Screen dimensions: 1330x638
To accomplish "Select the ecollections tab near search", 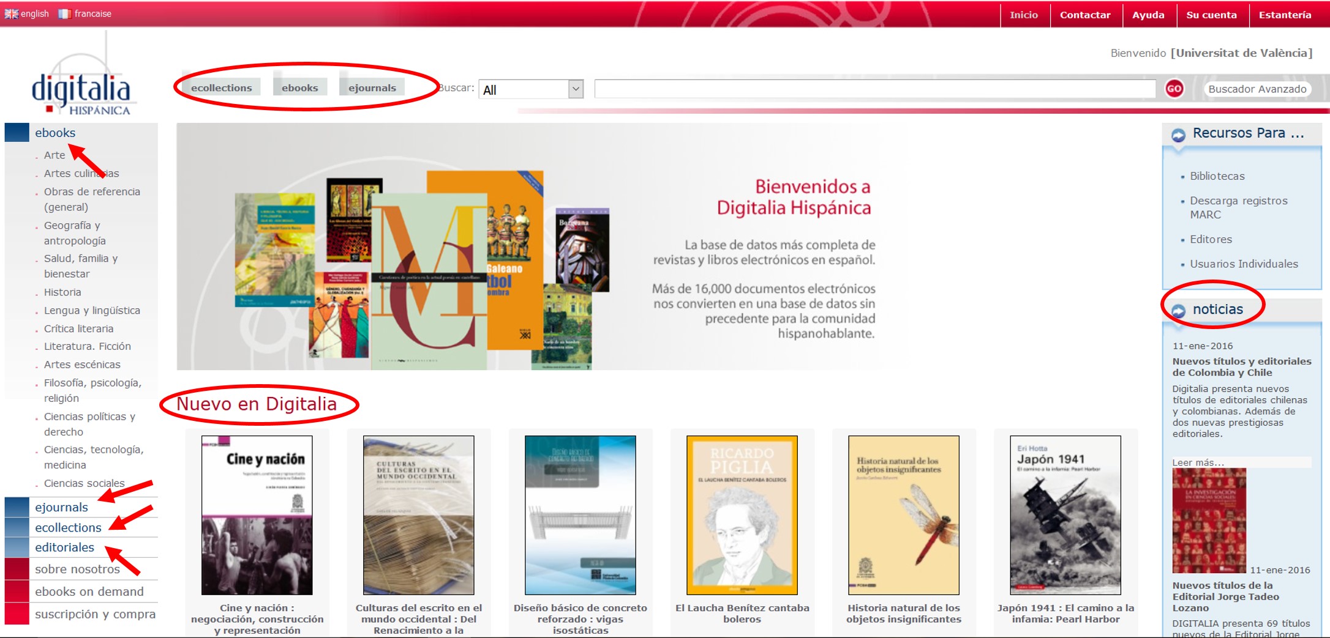I will coord(222,87).
